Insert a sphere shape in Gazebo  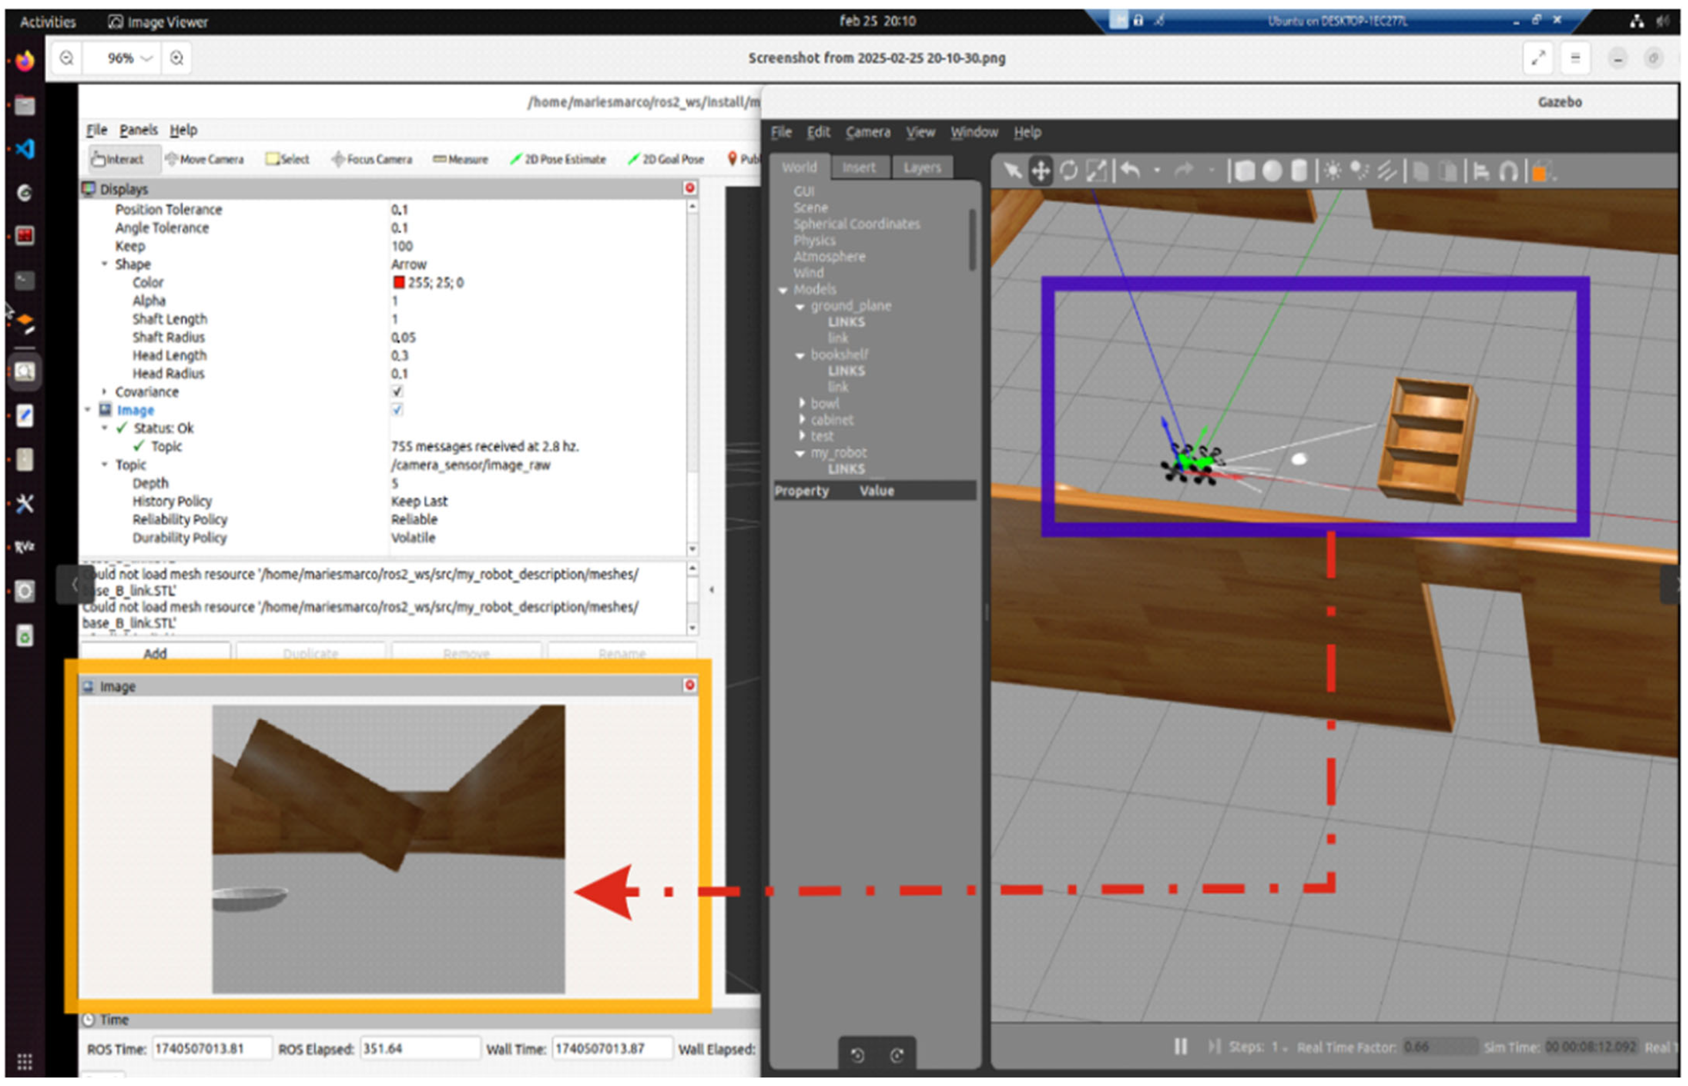click(1272, 171)
